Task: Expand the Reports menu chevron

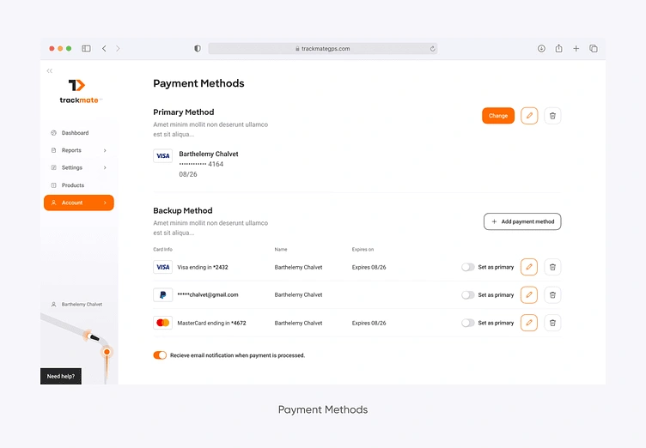Action: click(x=105, y=150)
